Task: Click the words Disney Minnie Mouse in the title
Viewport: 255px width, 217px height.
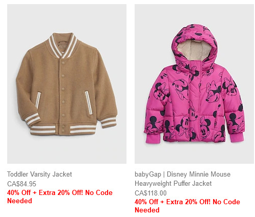Action: click(x=198, y=174)
